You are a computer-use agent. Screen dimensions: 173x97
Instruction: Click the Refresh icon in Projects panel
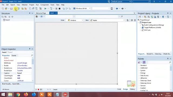152,17
